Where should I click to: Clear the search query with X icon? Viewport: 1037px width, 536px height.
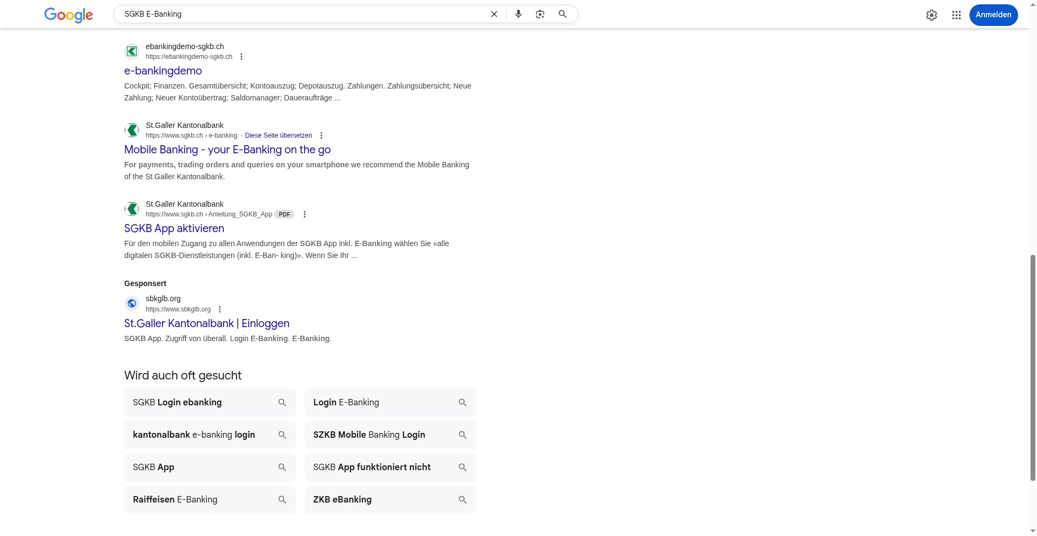(x=494, y=14)
